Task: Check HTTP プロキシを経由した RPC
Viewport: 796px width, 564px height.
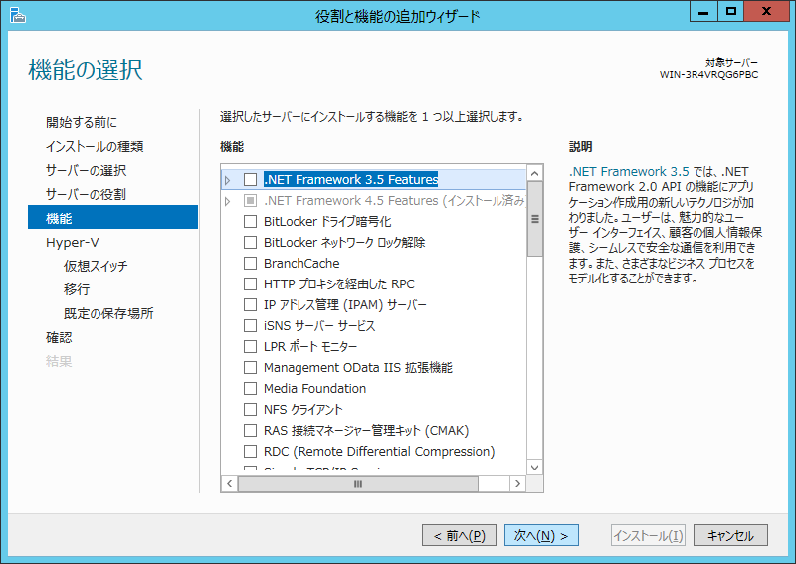Action: click(x=250, y=283)
